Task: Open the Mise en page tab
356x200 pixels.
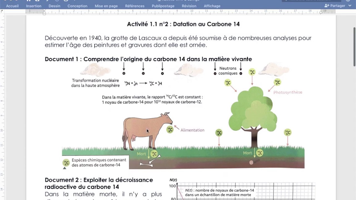Action: 106,6
